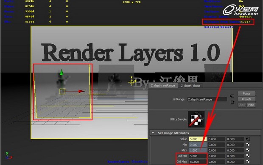The height and width of the screenshot is (165, 263).
Task: Click the setRange name input field
Action: (x=207, y=100)
